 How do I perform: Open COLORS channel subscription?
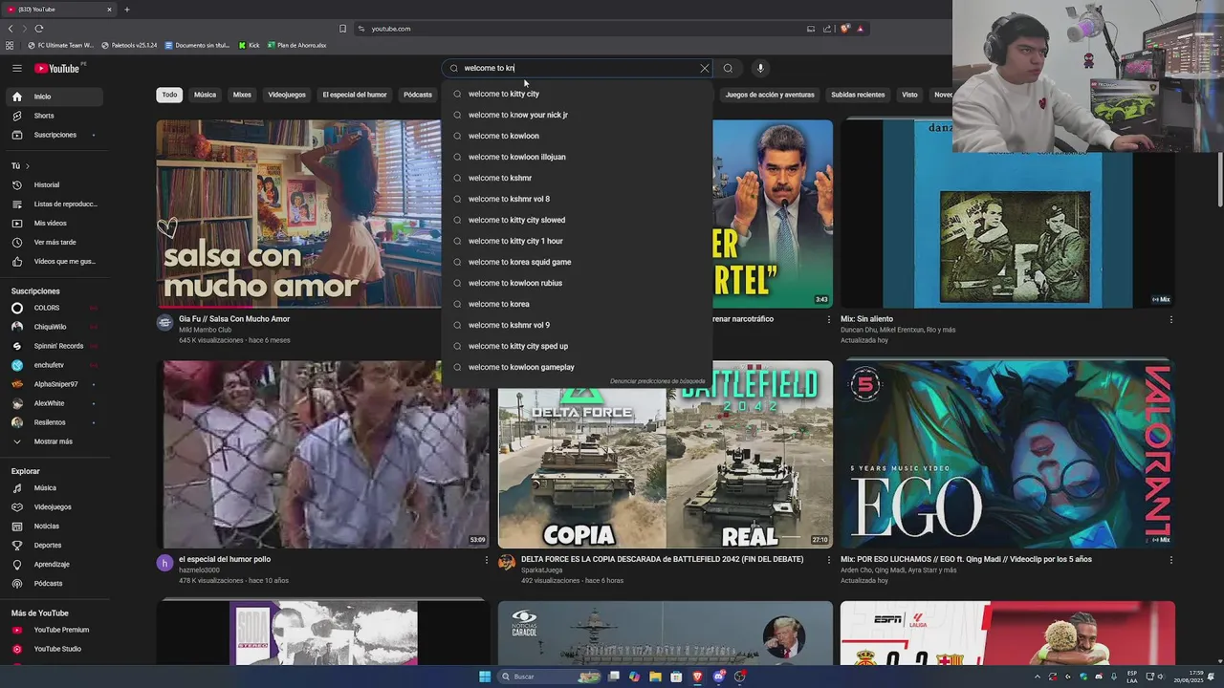[55, 308]
